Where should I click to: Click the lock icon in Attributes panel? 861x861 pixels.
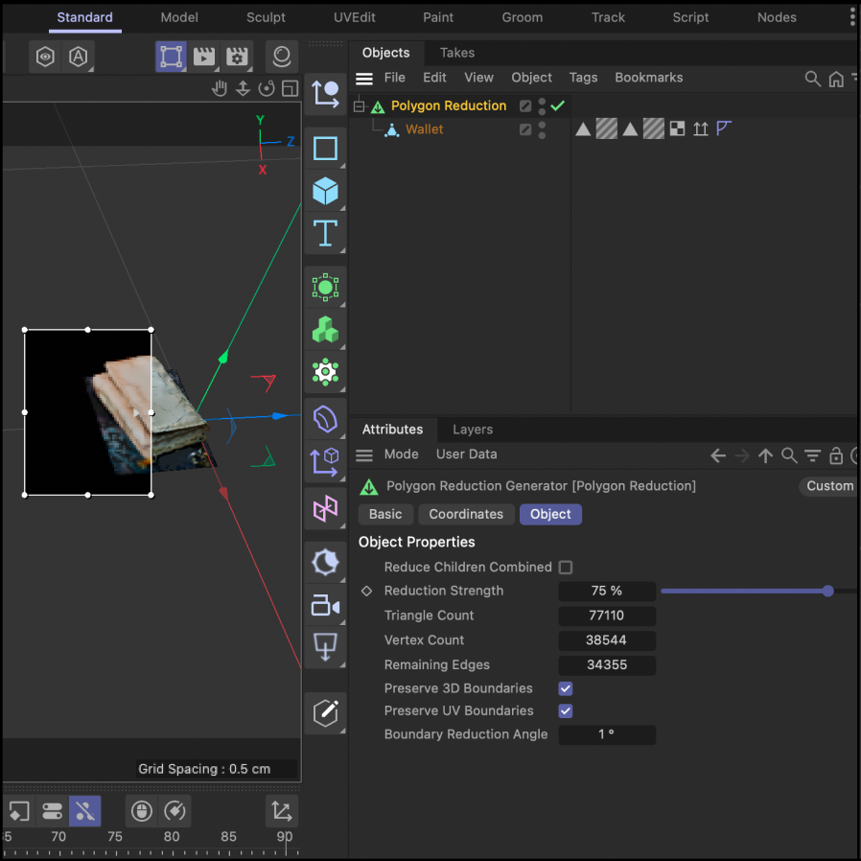pyautogui.click(x=836, y=455)
